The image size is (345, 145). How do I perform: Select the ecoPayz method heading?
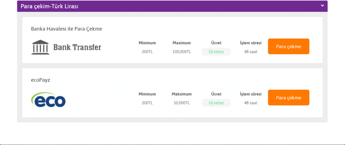click(40, 80)
